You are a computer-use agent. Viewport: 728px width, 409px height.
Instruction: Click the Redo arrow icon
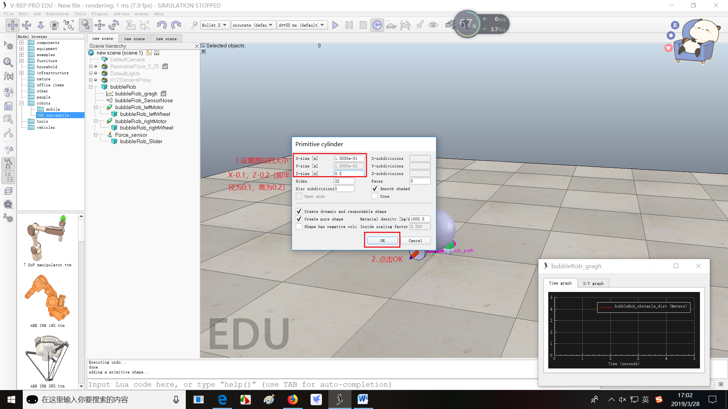[x=176, y=25]
